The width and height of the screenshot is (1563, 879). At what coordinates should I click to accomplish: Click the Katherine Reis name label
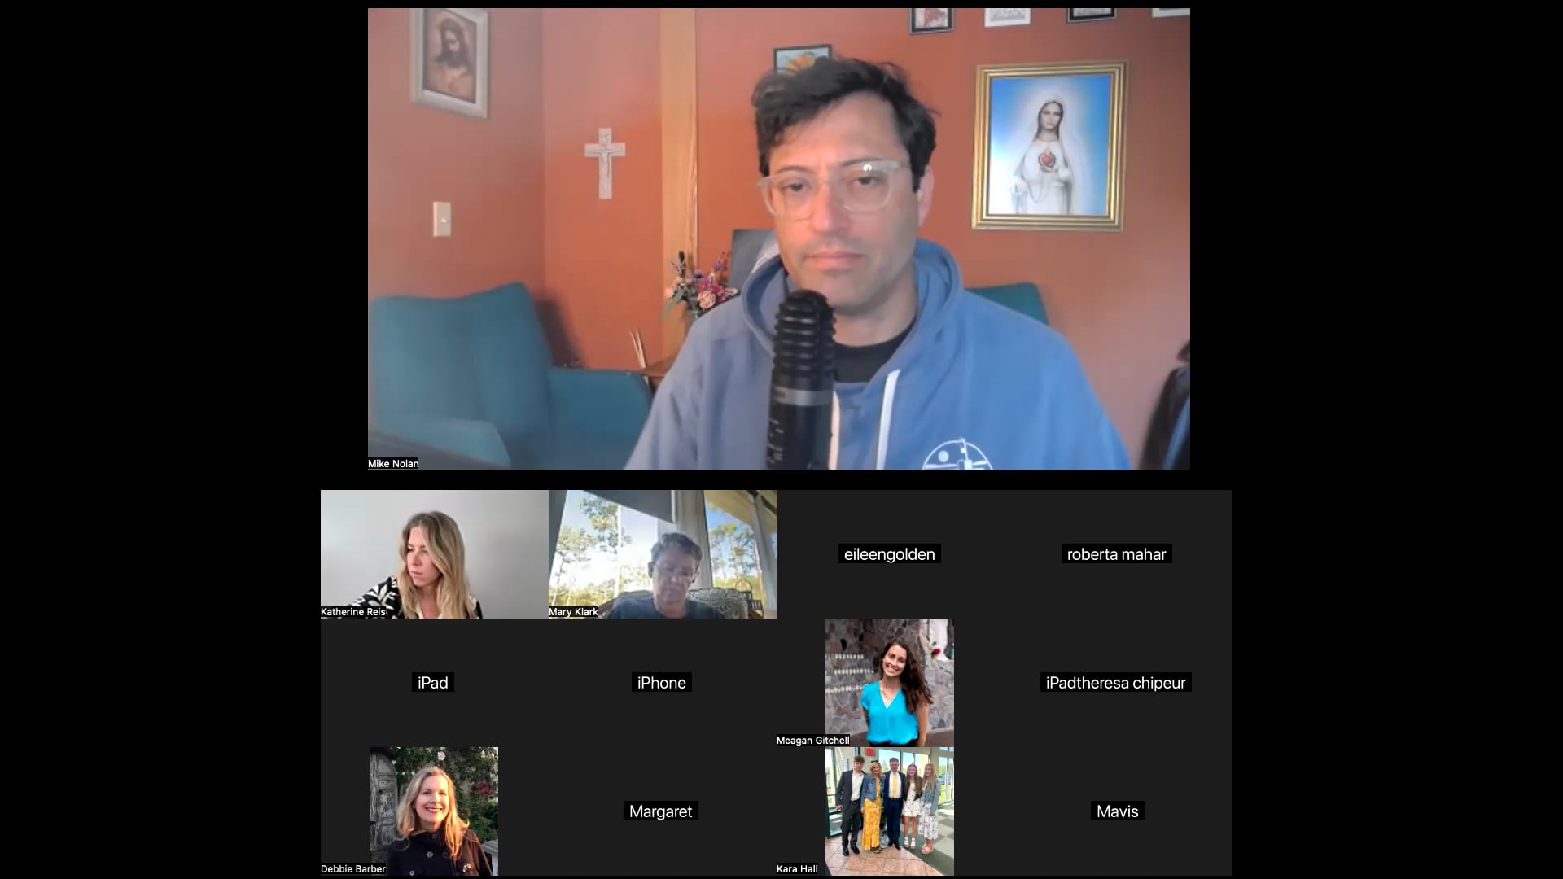353,612
